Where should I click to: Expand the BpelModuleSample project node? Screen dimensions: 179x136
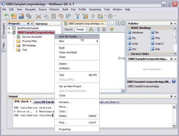point(9,28)
